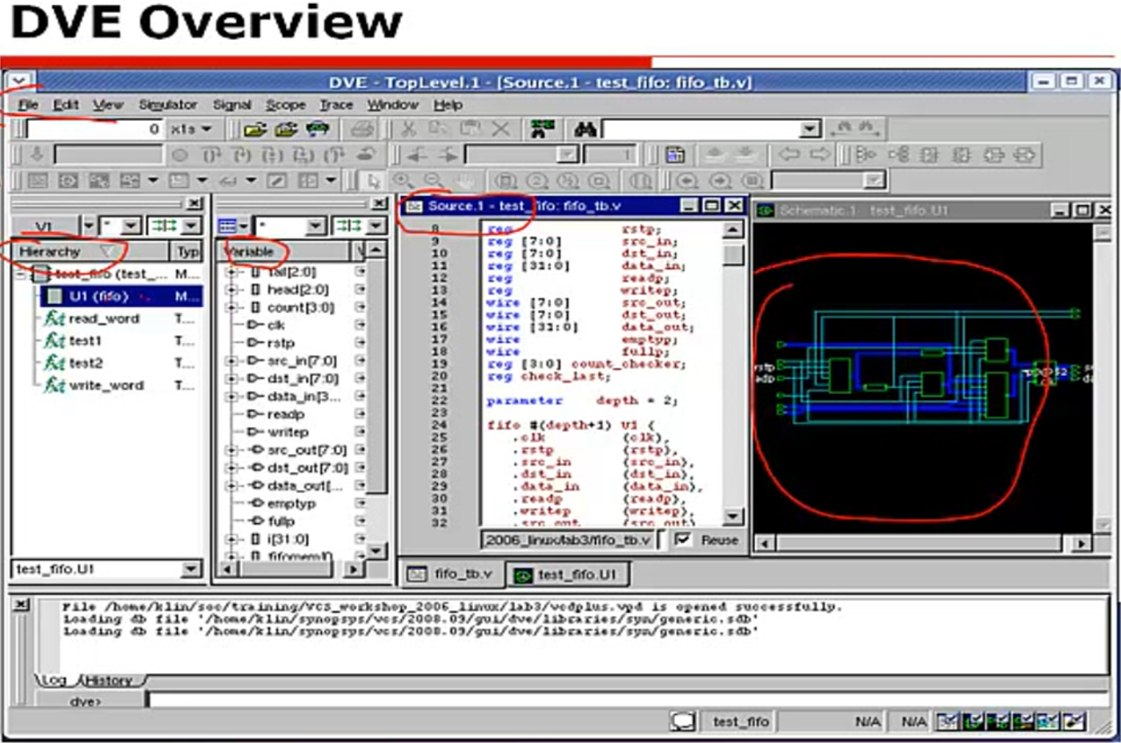The width and height of the screenshot is (1121, 743).
Task: Click status bar console icon left of test_fifo
Action: [x=682, y=721]
